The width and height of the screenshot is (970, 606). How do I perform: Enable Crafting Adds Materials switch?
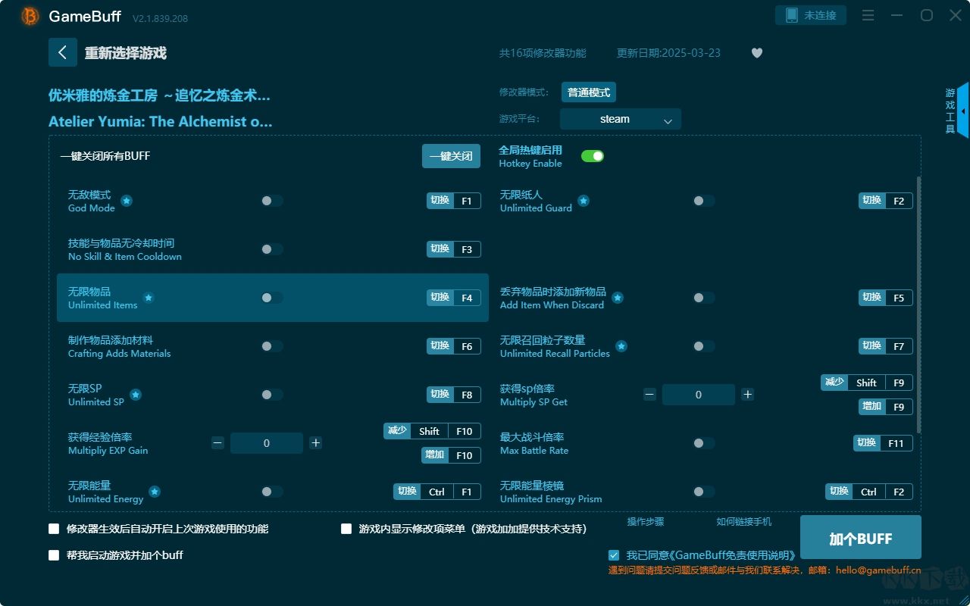[x=271, y=346]
